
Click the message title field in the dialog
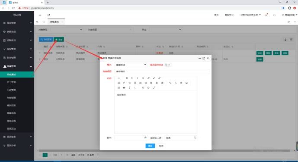[x=162, y=72]
